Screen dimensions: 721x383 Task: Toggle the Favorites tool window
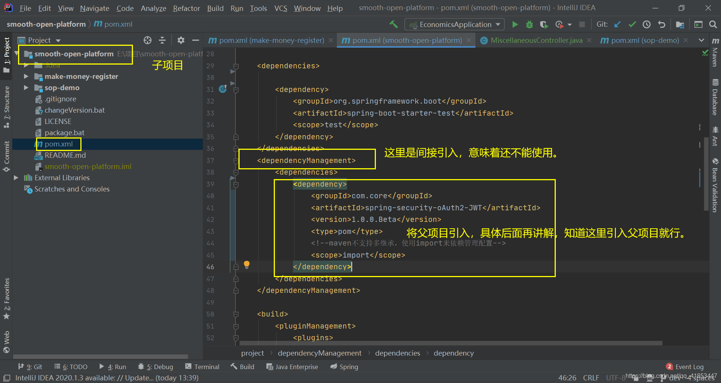pos(6,299)
